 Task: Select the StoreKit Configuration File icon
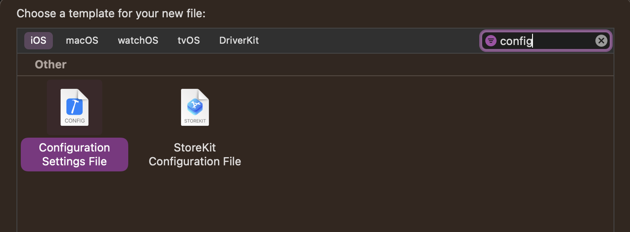pyautogui.click(x=195, y=107)
